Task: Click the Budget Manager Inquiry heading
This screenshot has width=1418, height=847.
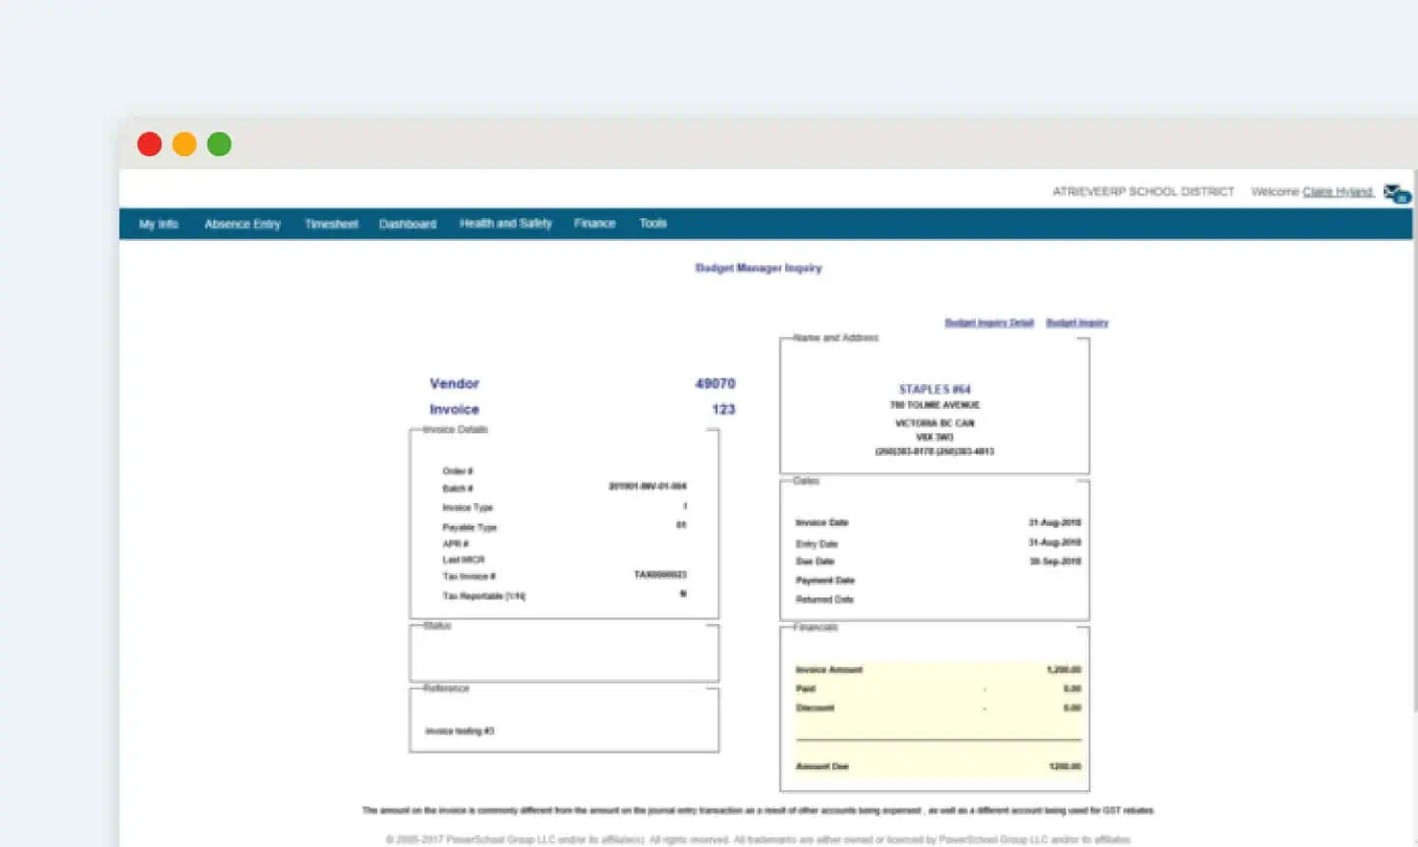Action: (x=758, y=267)
